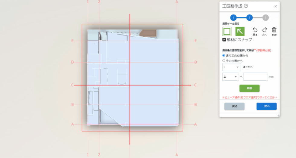This screenshot has width=296, height=158.
Task: Redo with the 次へ arrow icon
Action: pos(265,32)
